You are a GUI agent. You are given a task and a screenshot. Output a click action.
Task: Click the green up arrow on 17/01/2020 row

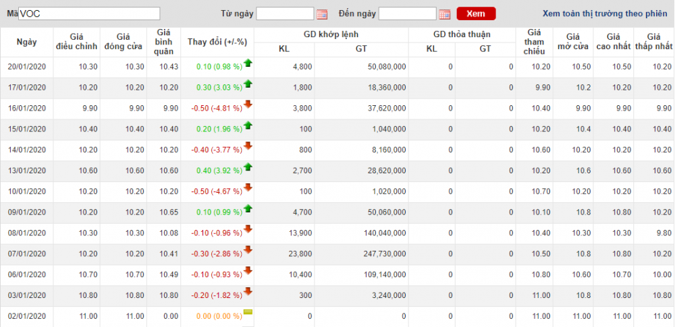pyautogui.click(x=248, y=84)
